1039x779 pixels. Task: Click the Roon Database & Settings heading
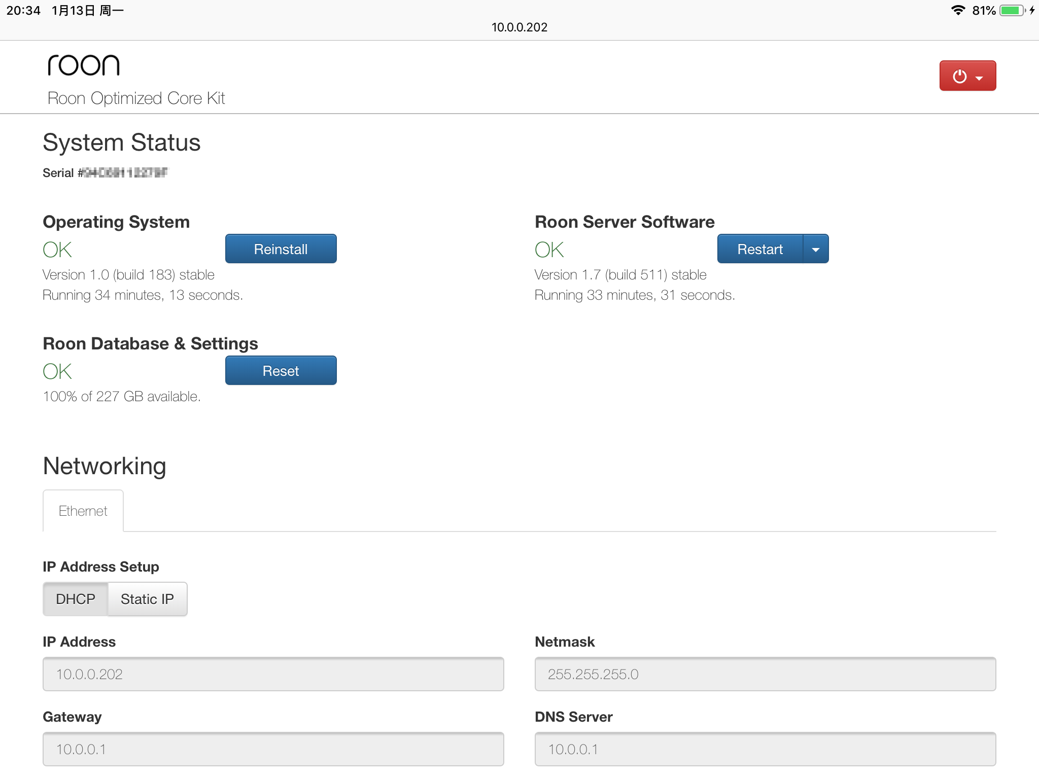150,344
